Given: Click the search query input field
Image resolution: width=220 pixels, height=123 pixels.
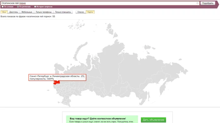Looking at the screenshot, I should pyautogui.click(x=100, y=3).
